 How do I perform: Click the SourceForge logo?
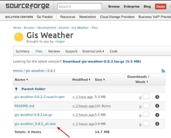pyautogui.click(x=27, y=6)
